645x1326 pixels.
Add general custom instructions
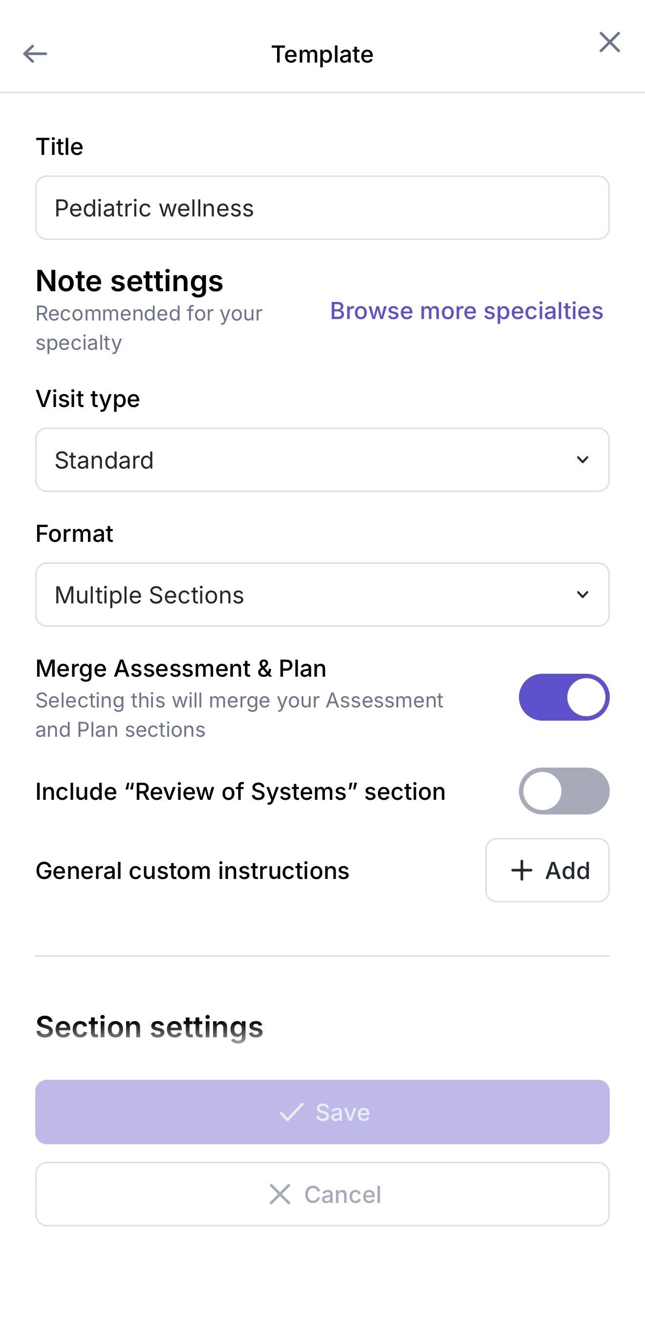point(547,870)
